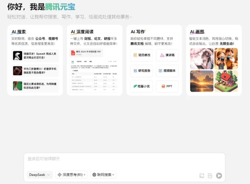Click the 腾讯文档 bold text in AI 写作

(x=137, y=43)
